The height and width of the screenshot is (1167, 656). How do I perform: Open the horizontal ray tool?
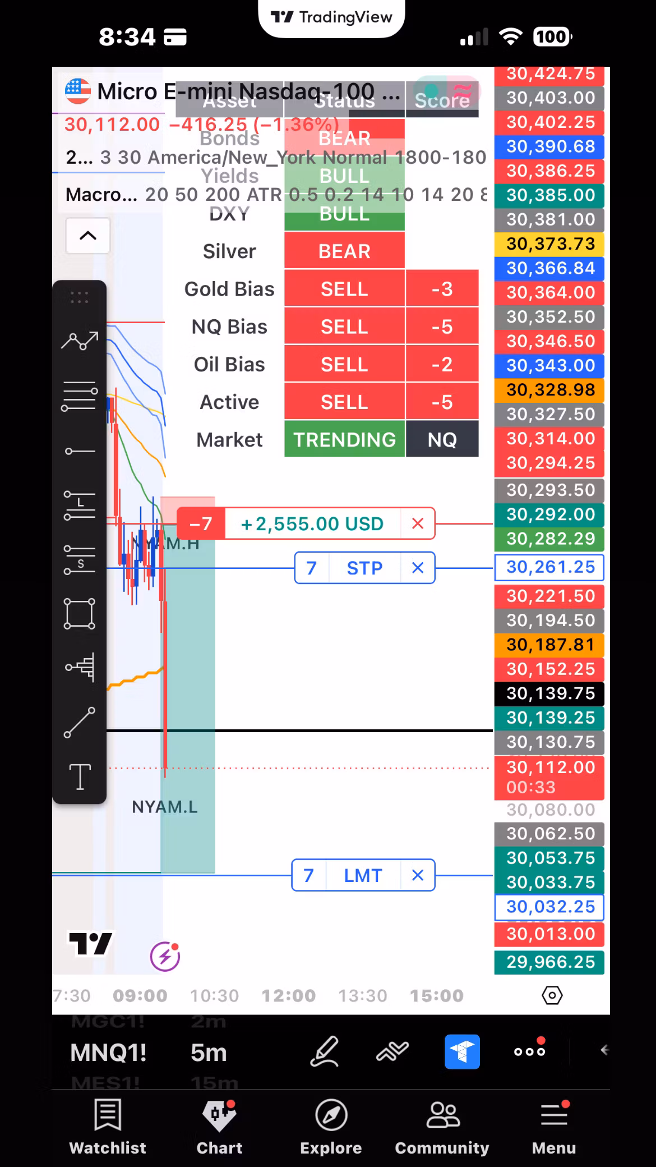(79, 451)
